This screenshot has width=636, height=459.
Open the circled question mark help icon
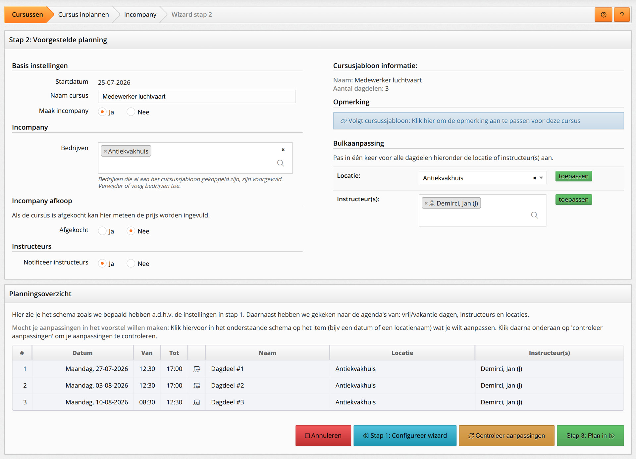[603, 15]
